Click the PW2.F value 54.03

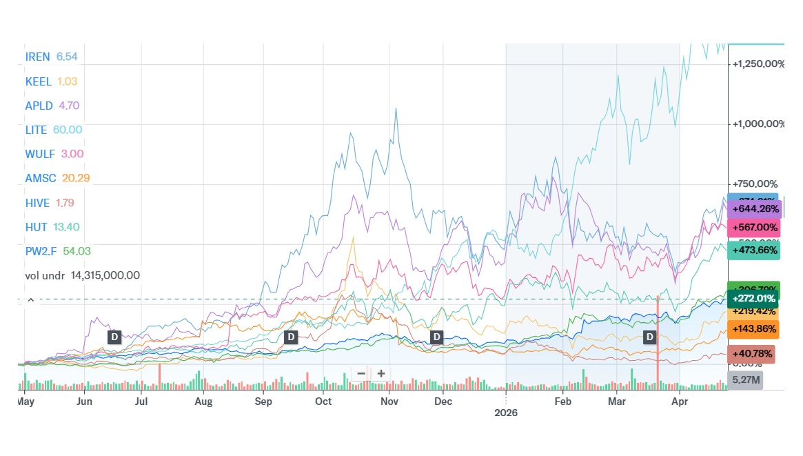click(x=77, y=251)
